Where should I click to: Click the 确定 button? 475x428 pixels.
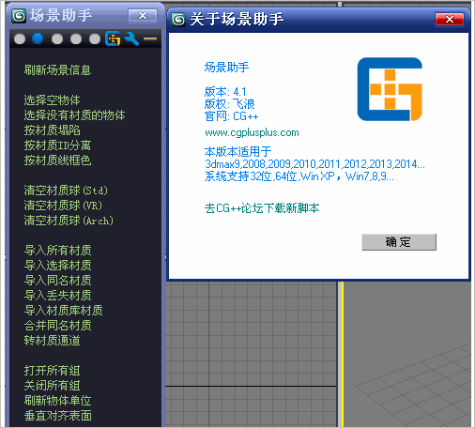(399, 242)
